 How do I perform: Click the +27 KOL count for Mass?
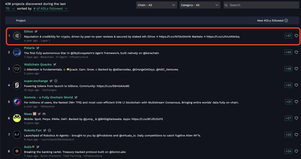[288, 118]
